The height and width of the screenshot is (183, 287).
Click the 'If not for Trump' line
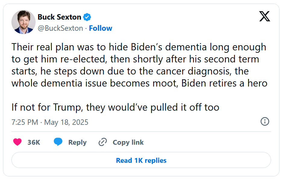(x=115, y=107)
